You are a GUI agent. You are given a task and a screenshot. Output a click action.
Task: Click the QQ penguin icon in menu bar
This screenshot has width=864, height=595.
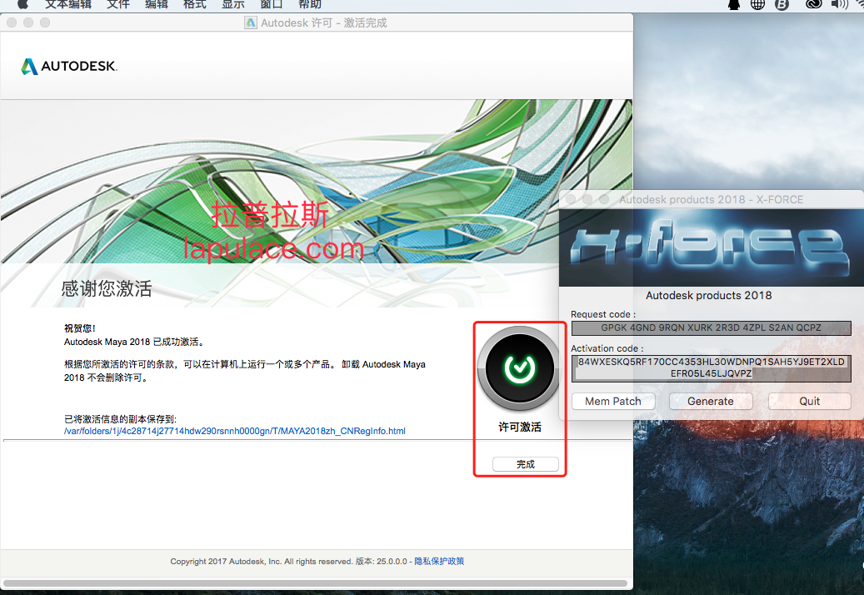(x=734, y=4)
